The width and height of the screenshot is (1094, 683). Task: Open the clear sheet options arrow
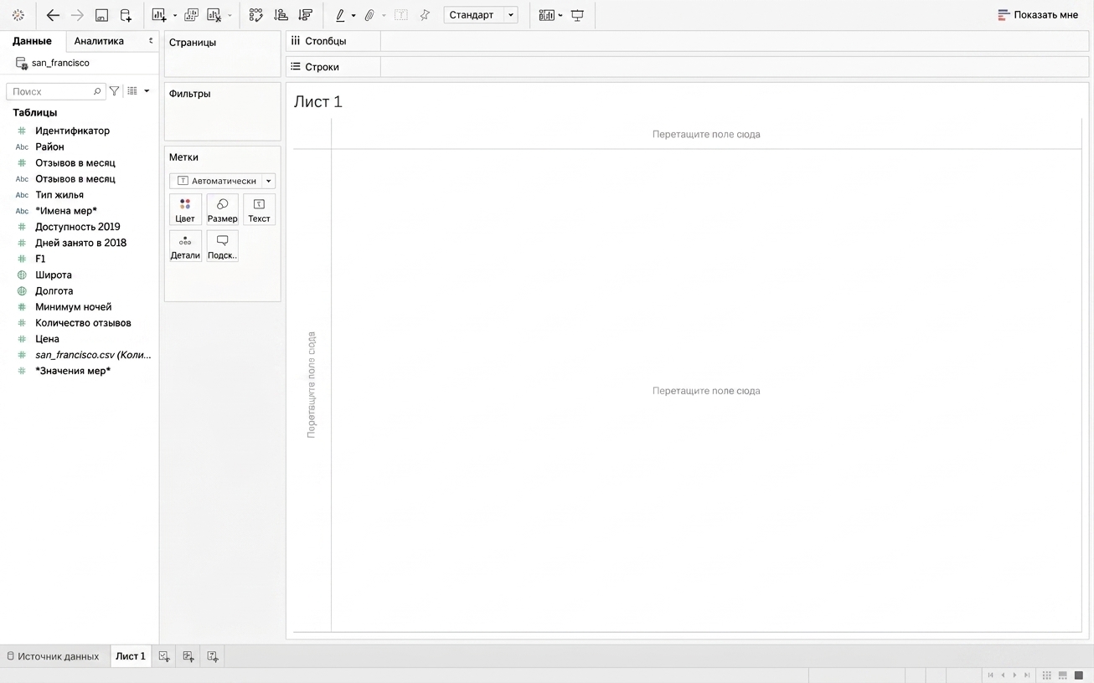click(x=230, y=16)
